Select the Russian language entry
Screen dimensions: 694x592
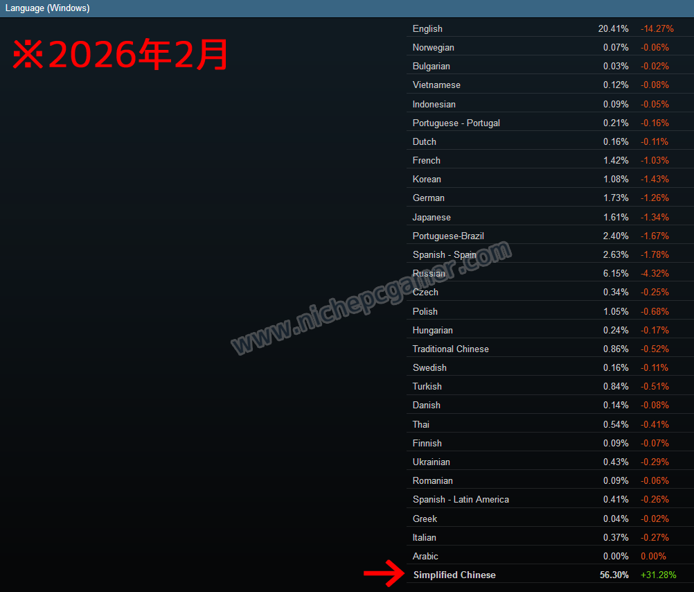click(429, 273)
